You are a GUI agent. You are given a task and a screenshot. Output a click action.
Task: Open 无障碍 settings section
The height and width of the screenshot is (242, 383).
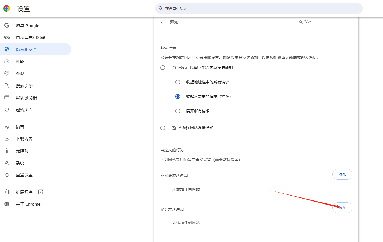[x=35, y=151]
